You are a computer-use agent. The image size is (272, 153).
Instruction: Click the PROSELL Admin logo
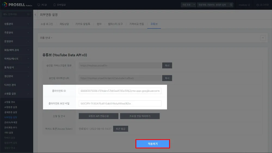(x=17, y=5)
